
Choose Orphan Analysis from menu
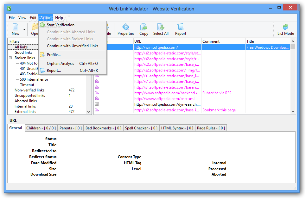click(73, 64)
